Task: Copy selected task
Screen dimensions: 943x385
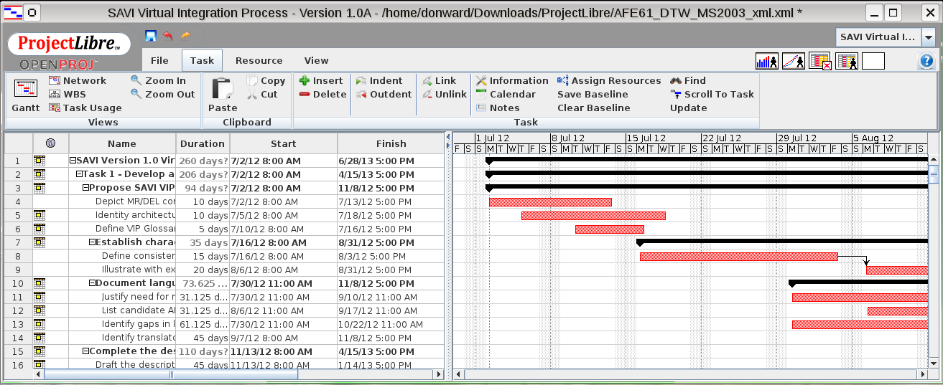Action: (266, 81)
